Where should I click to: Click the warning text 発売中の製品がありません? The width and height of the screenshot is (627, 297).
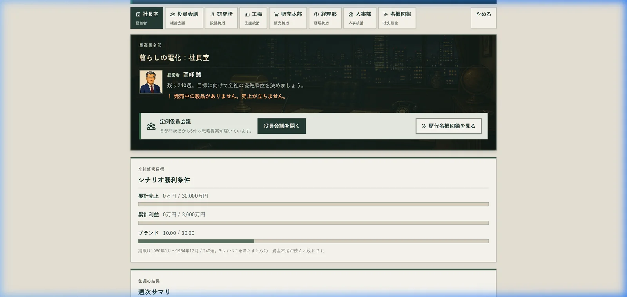coord(230,96)
